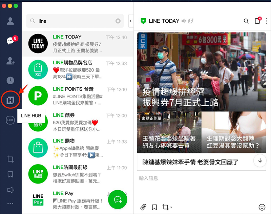
Task: Open 陳鏞基爆辣妹牽手情 news link
Action: (x=190, y=162)
